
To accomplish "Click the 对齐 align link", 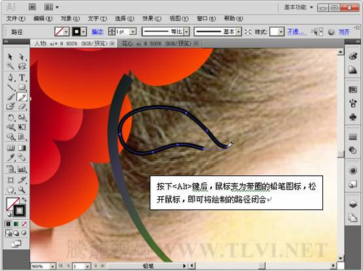I will [344, 32].
